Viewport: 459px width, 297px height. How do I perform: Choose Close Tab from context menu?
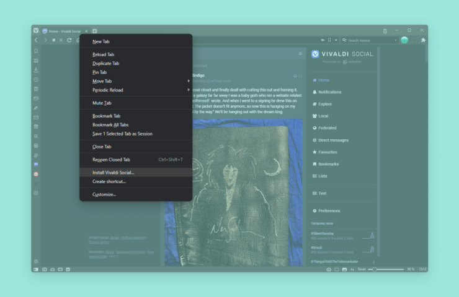(136, 147)
